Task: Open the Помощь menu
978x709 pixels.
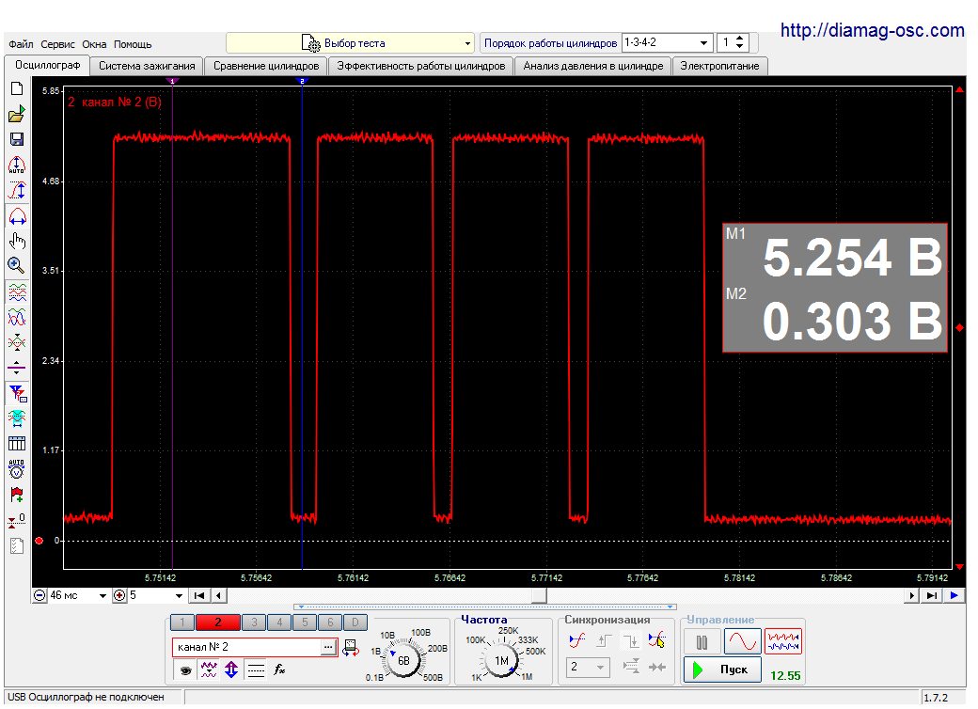Action: coord(133,44)
